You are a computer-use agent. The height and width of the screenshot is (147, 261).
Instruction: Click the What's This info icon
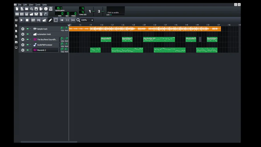[46, 9]
